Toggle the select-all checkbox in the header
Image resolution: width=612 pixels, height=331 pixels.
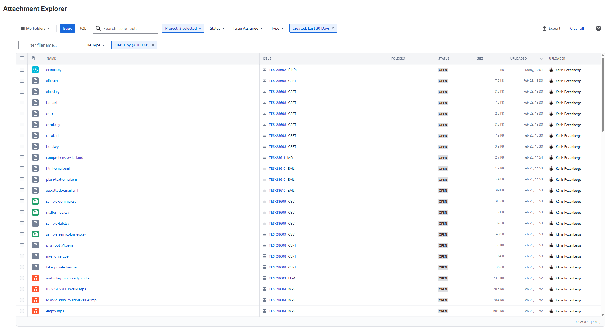click(x=22, y=58)
